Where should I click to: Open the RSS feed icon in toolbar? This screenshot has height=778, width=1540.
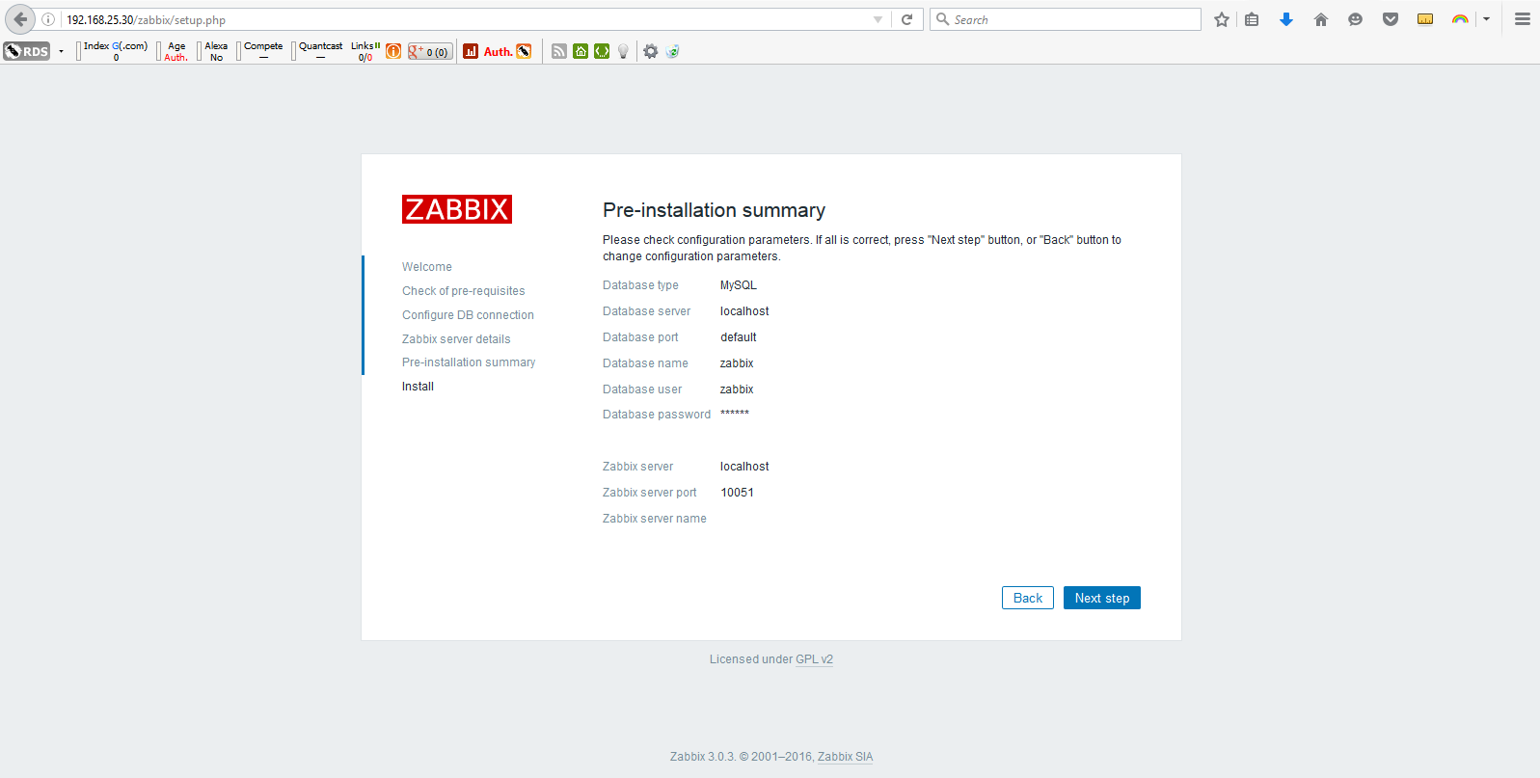(x=559, y=52)
